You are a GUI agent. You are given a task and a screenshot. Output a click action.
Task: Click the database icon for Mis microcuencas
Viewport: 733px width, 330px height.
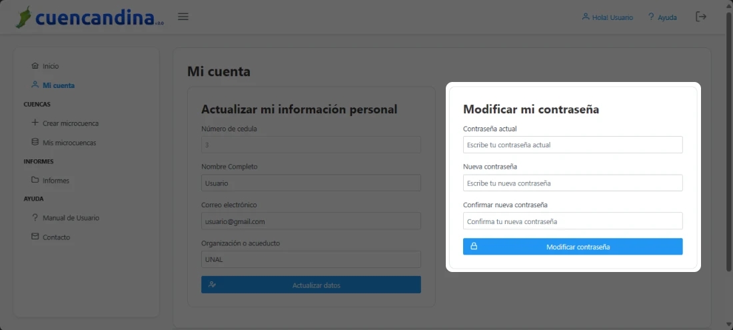(35, 143)
